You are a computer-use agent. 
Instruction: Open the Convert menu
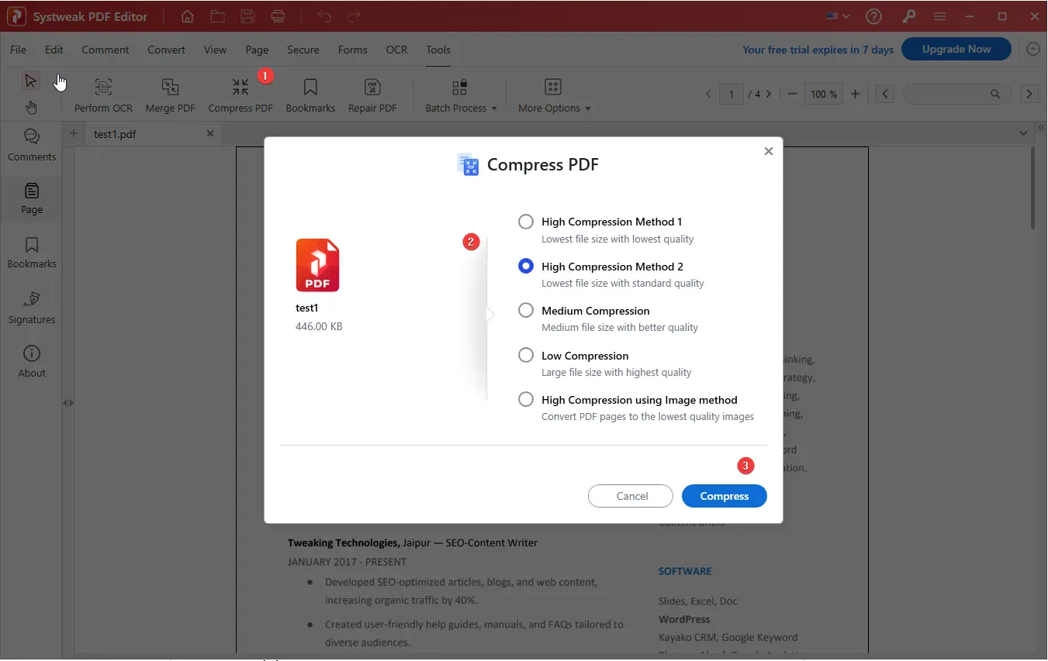pyautogui.click(x=166, y=50)
